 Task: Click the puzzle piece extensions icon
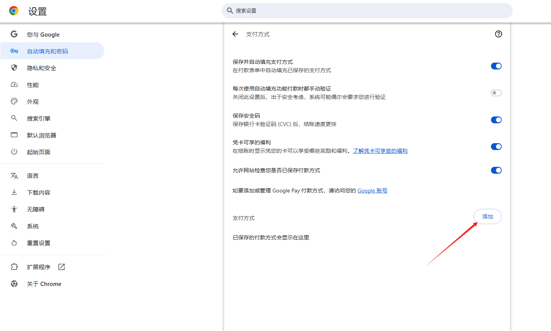point(14,267)
